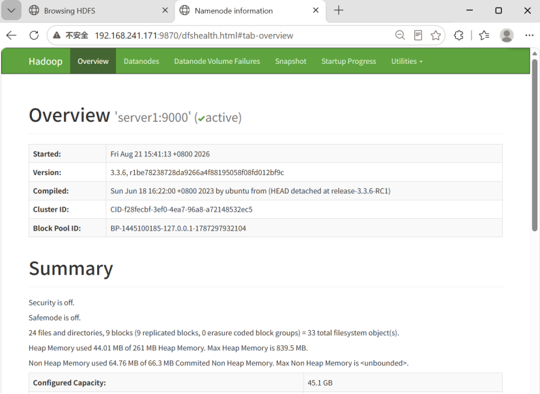
Task: Minimize the browser window
Action: (470, 10)
